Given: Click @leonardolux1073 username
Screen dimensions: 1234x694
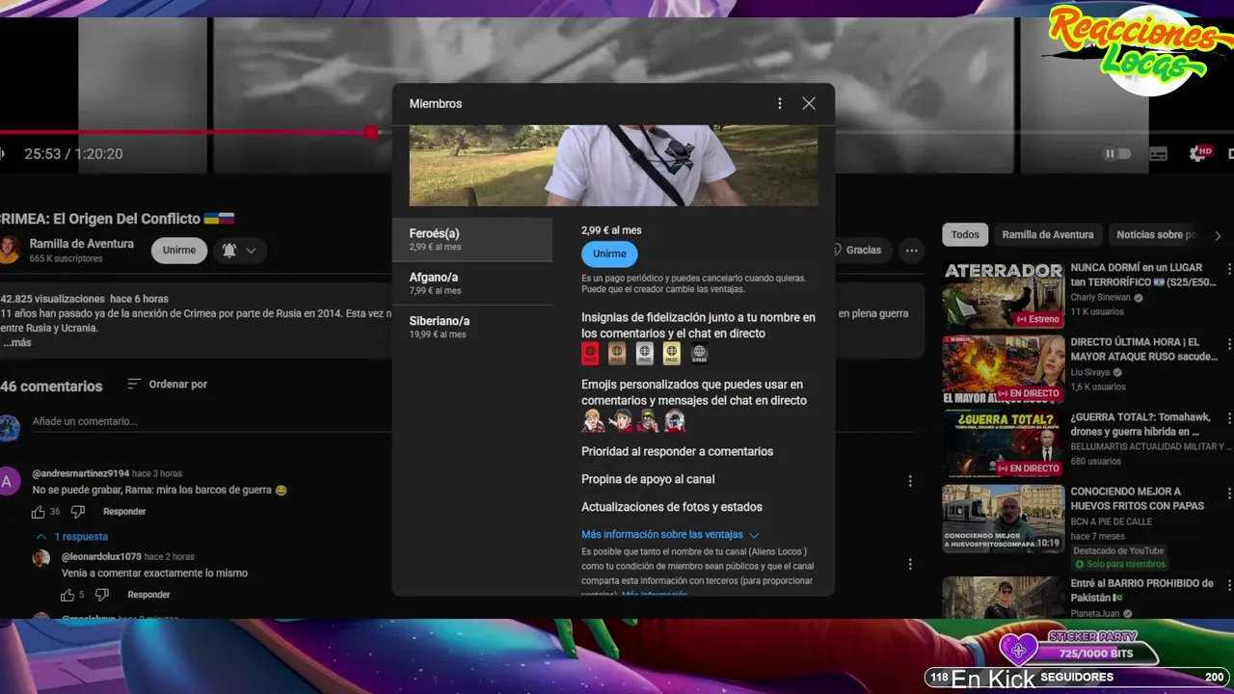Looking at the screenshot, I should pos(101,557).
